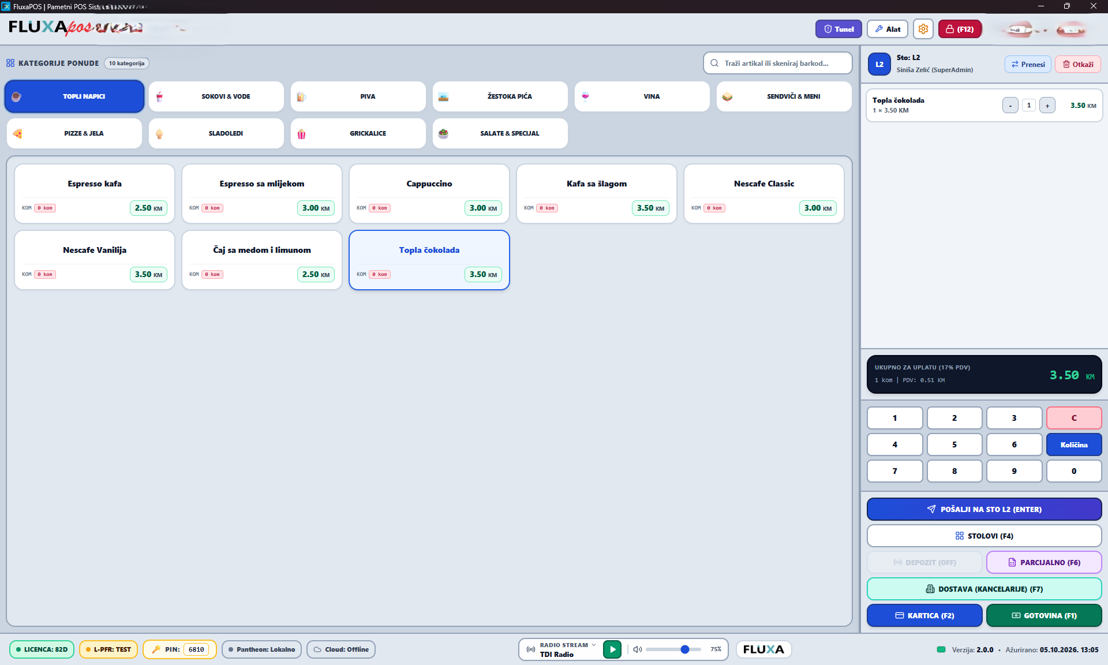Screen dimensions: 1108x665
Task: Click the orange settings gear icon
Action: coord(923,29)
